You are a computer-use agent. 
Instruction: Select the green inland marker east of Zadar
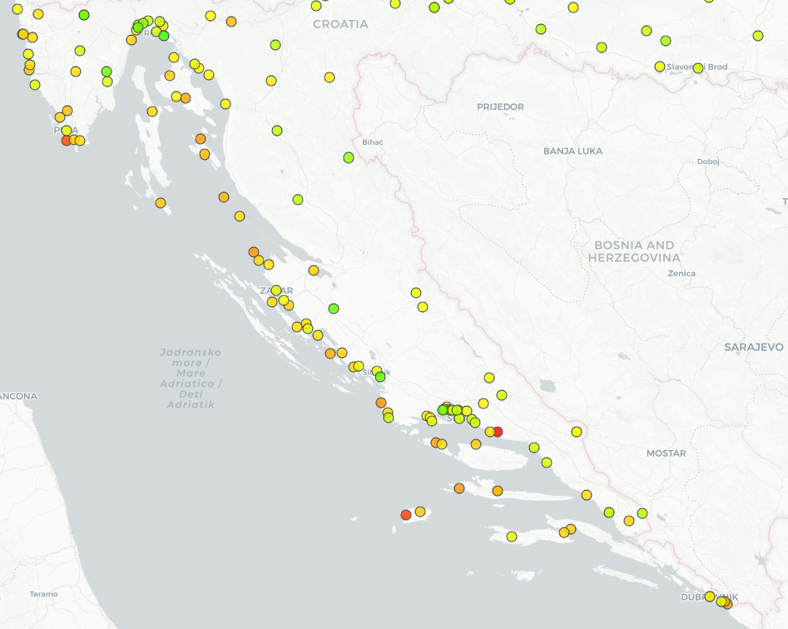[x=334, y=309]
